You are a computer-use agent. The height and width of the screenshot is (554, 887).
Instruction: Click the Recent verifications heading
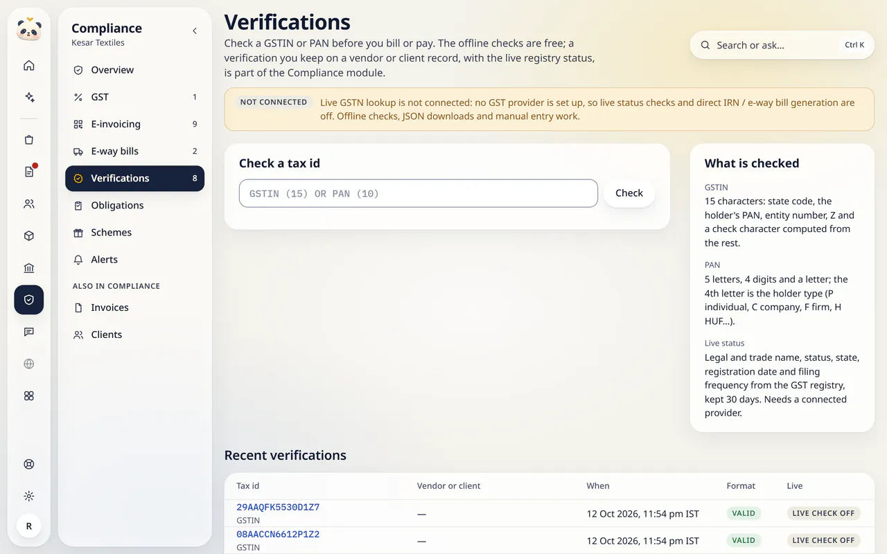click(286, 455)
